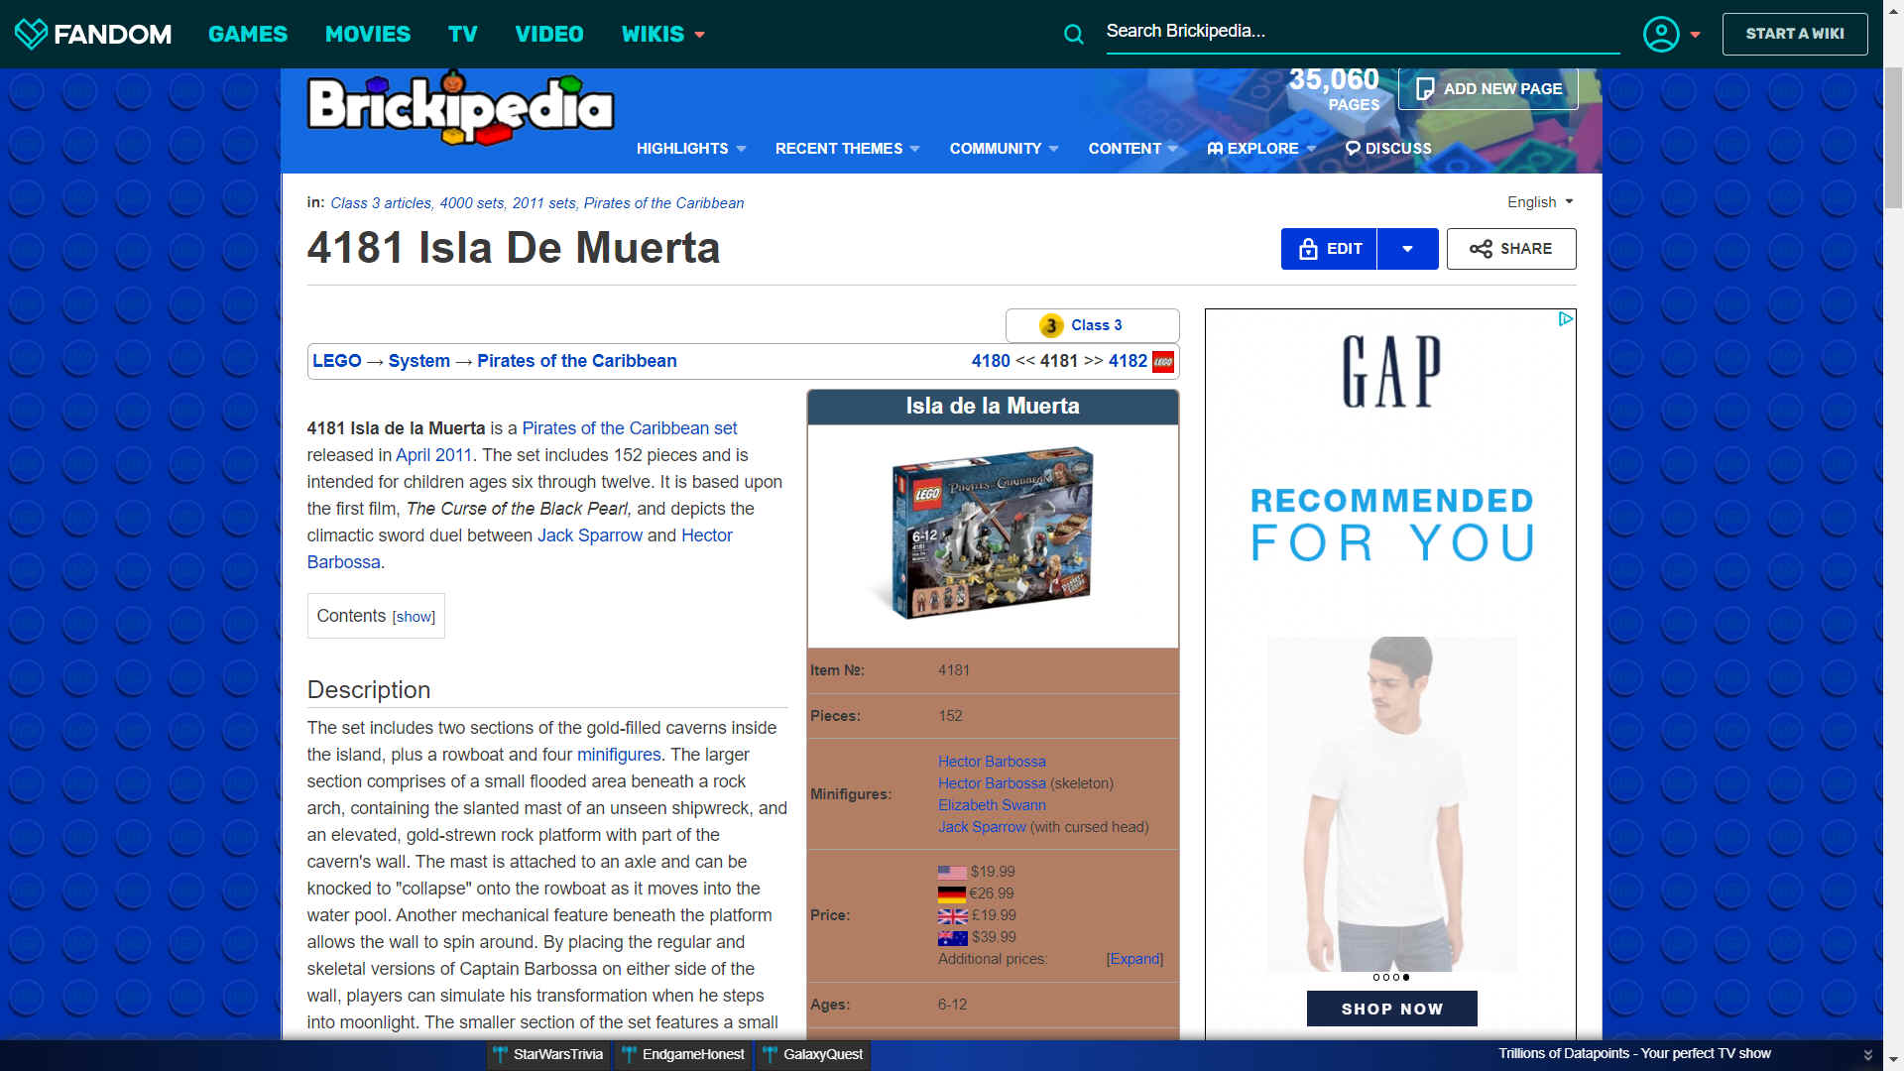Open Pirates of the Caribbean category link
Screen dimensions: 1904x1071
(x=663, y=203)
